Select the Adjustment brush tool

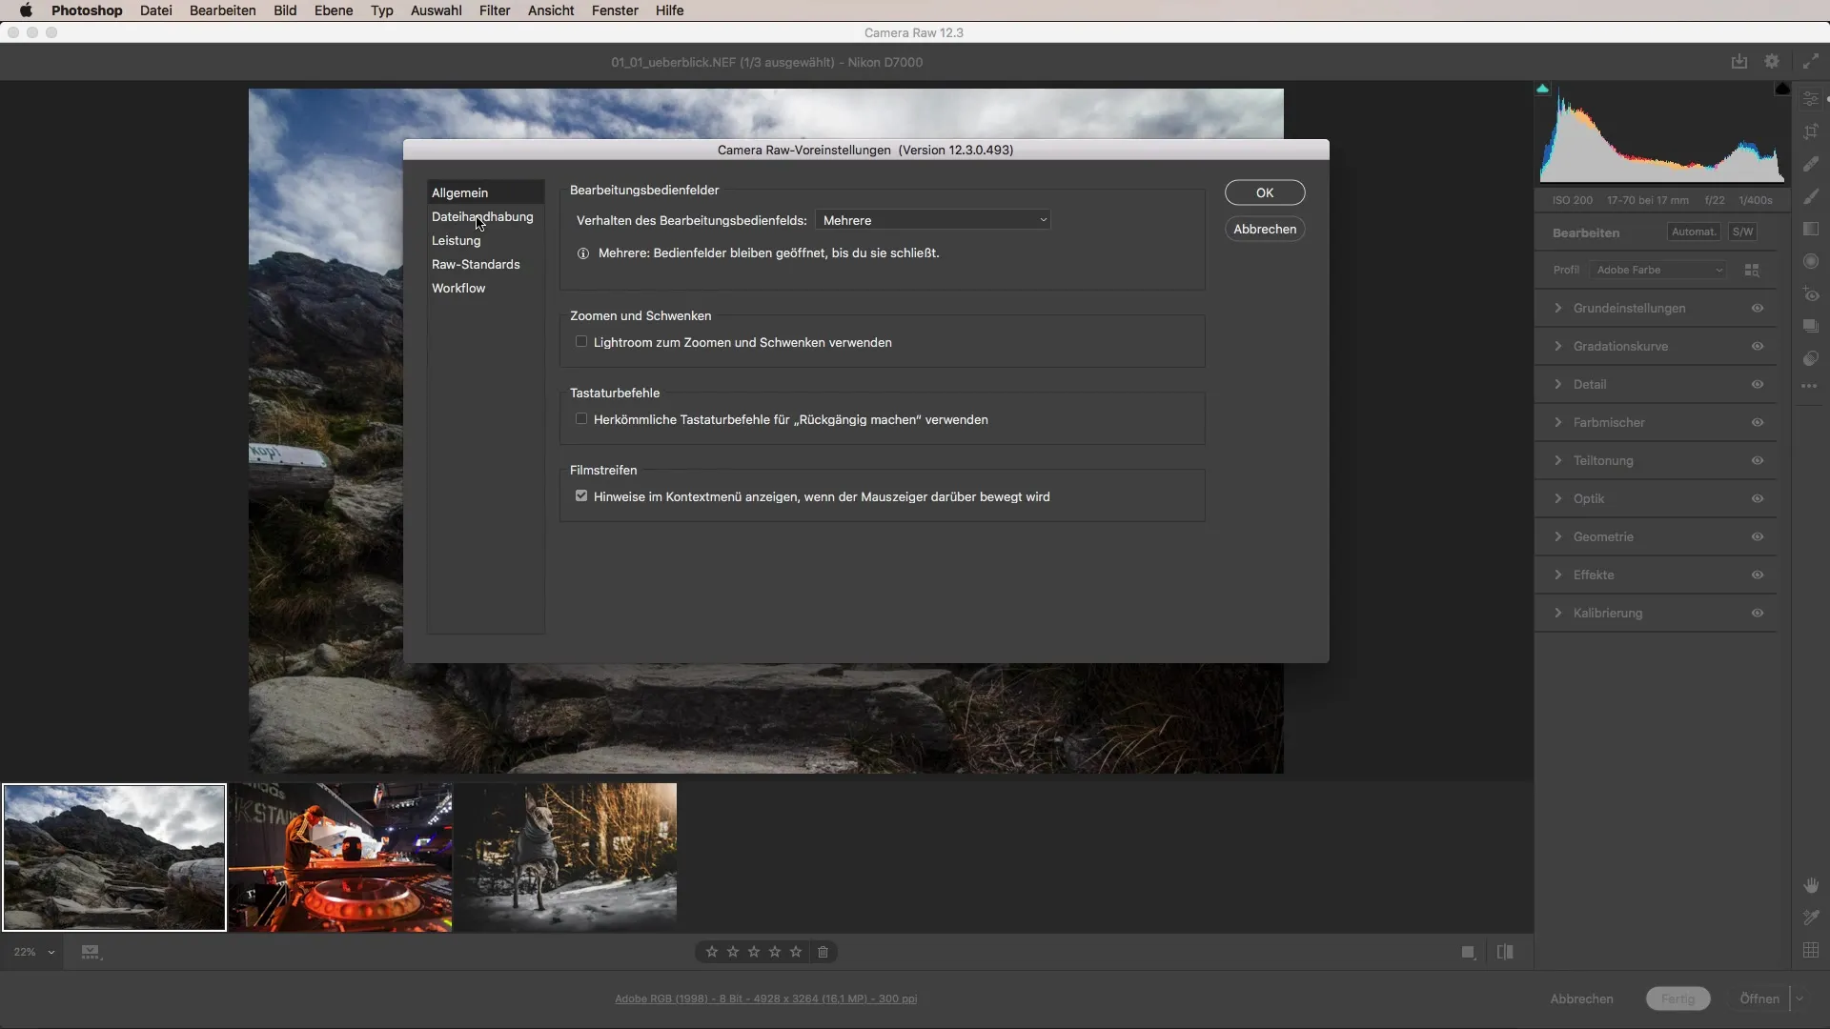(x=1811, y=196)
